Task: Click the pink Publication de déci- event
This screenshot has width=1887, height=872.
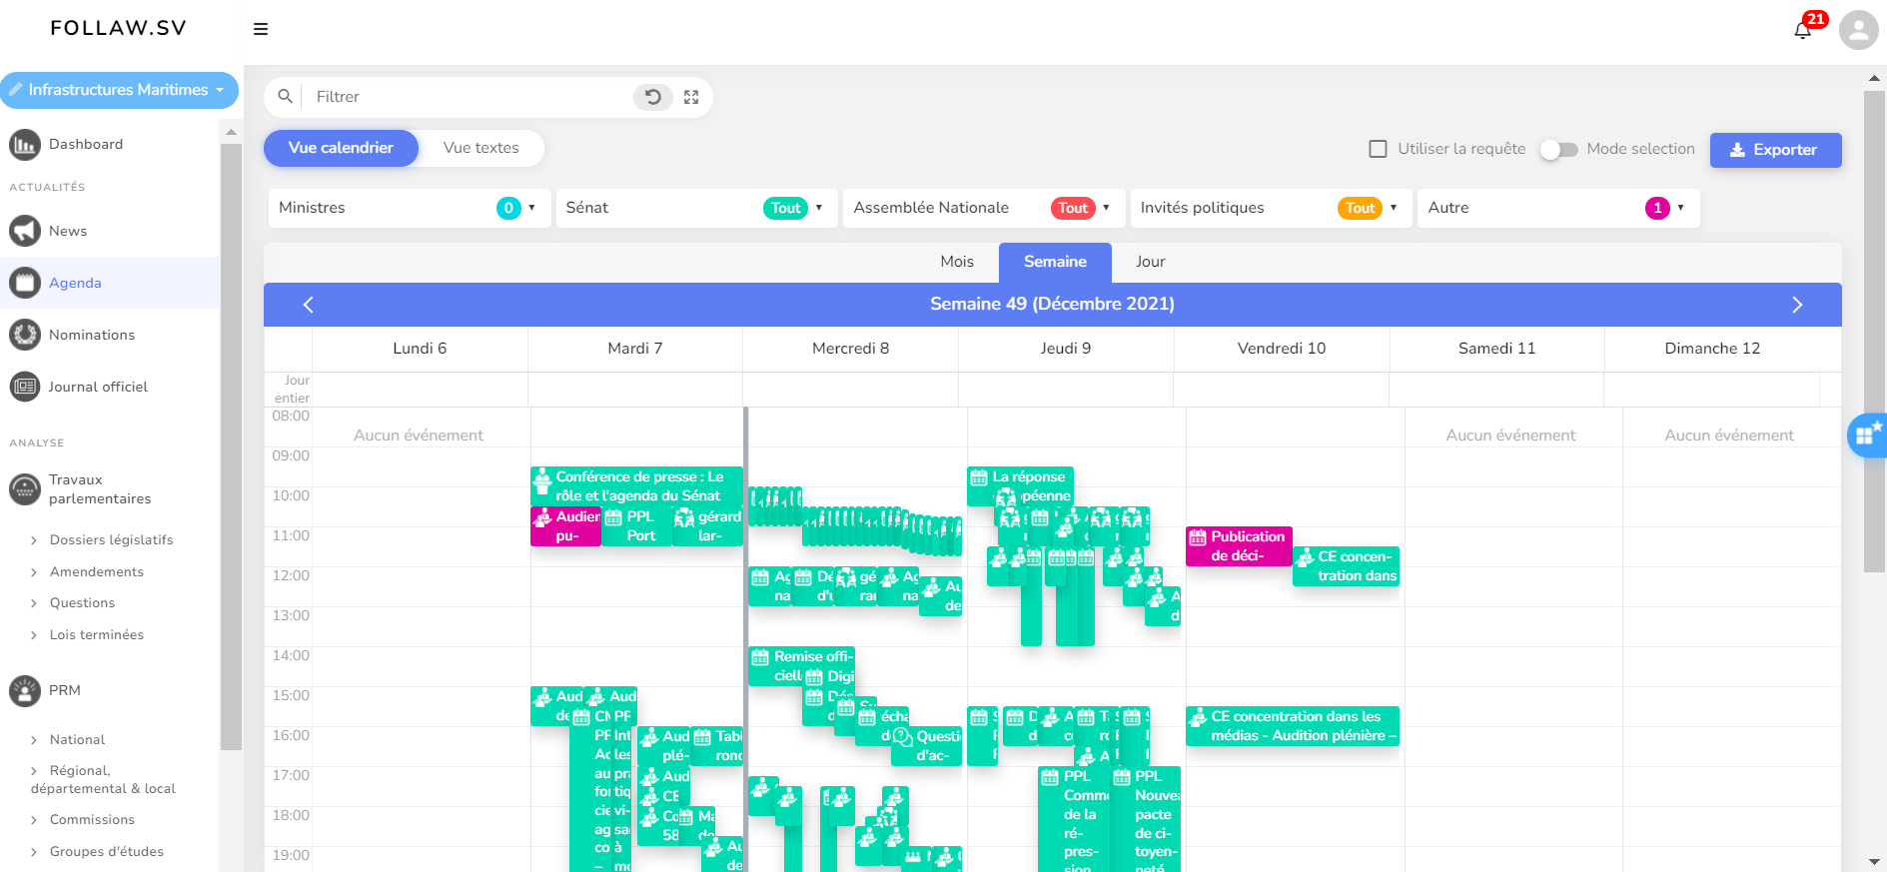Action: click(1239, 546)
